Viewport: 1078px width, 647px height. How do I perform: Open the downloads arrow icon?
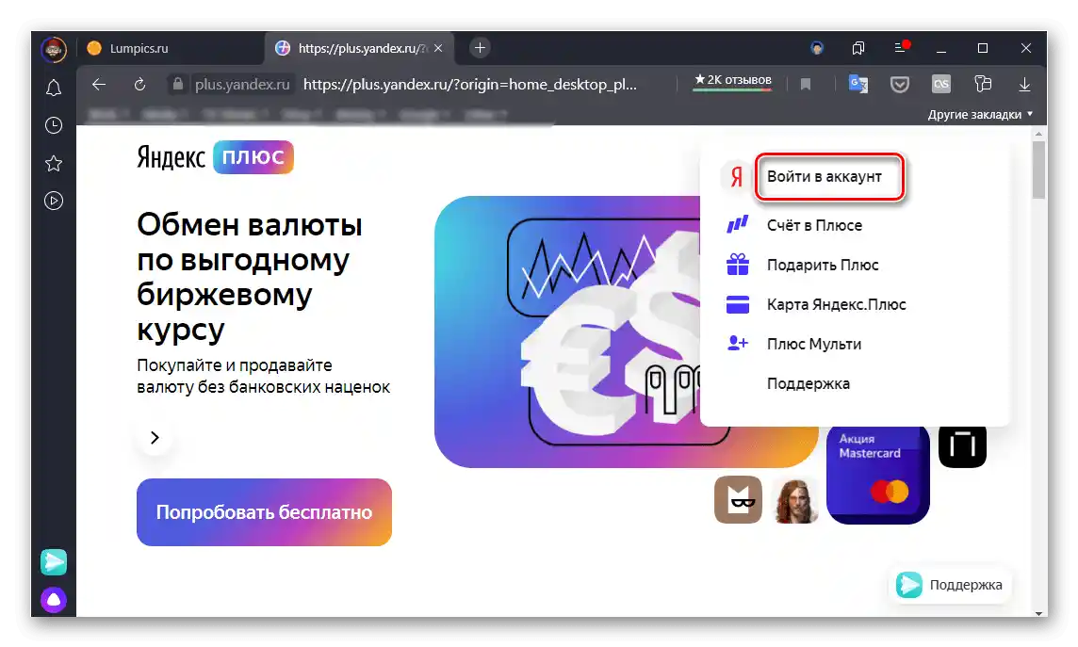click(1024, 85)
